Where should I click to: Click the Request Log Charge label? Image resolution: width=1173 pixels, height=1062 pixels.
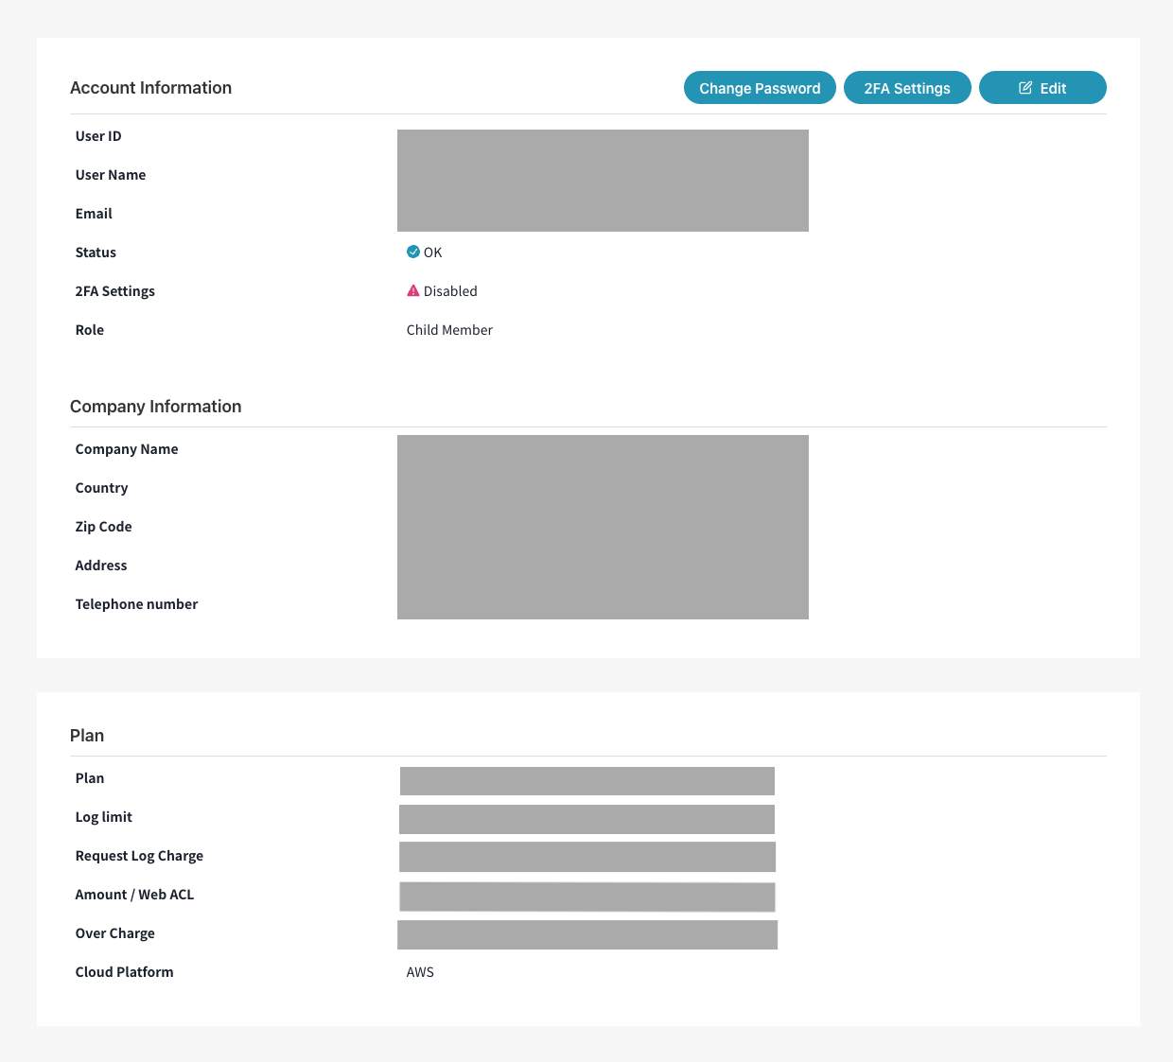tap(139, 856)
